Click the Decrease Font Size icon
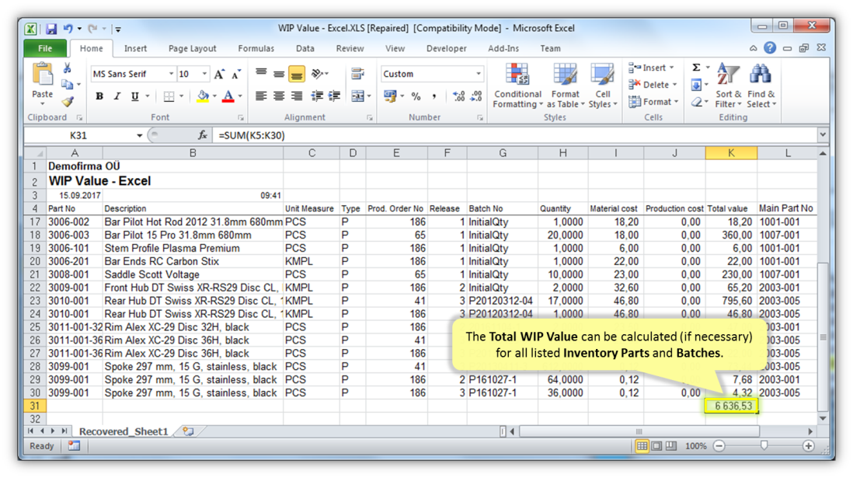 235,74
